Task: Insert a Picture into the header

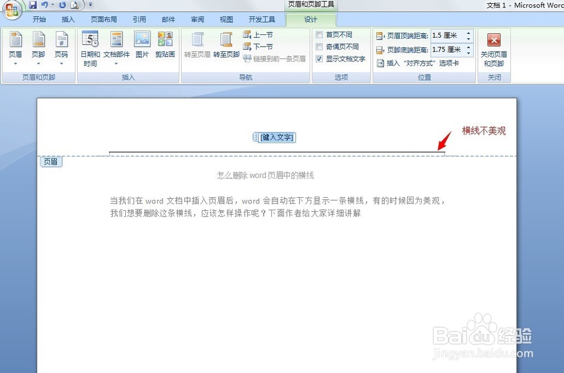Action: click(x=142, y=48)
